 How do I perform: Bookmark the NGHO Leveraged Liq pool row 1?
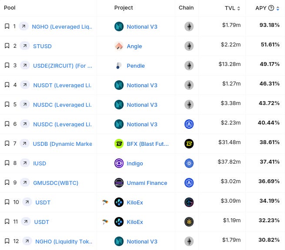(x=7, y=26)
